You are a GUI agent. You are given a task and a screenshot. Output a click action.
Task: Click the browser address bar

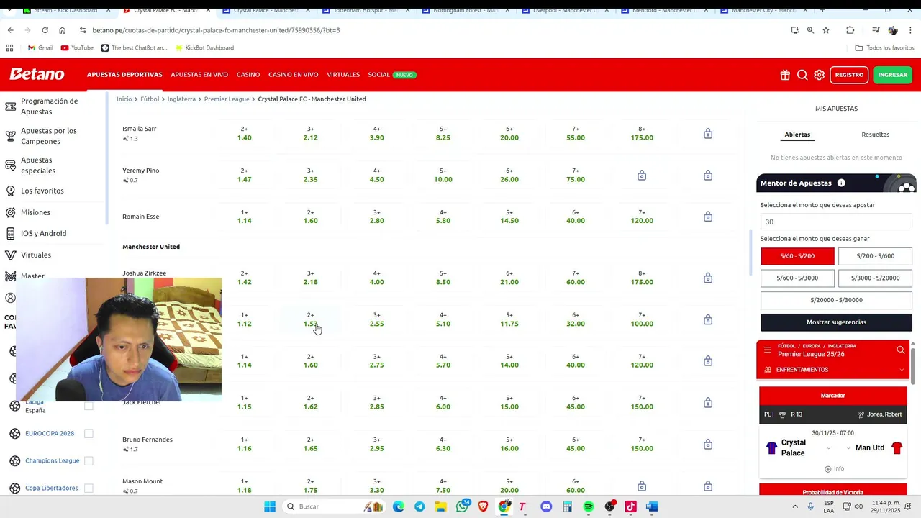tap(432, 30)
